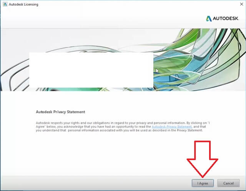The image size is (246, 191).
Task: Click the Autodesk logo at top right
Action: (x=222, y=18)
